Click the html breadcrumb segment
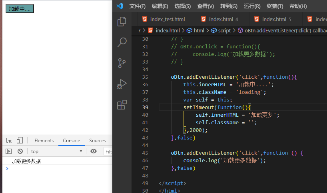 (195, 31)
